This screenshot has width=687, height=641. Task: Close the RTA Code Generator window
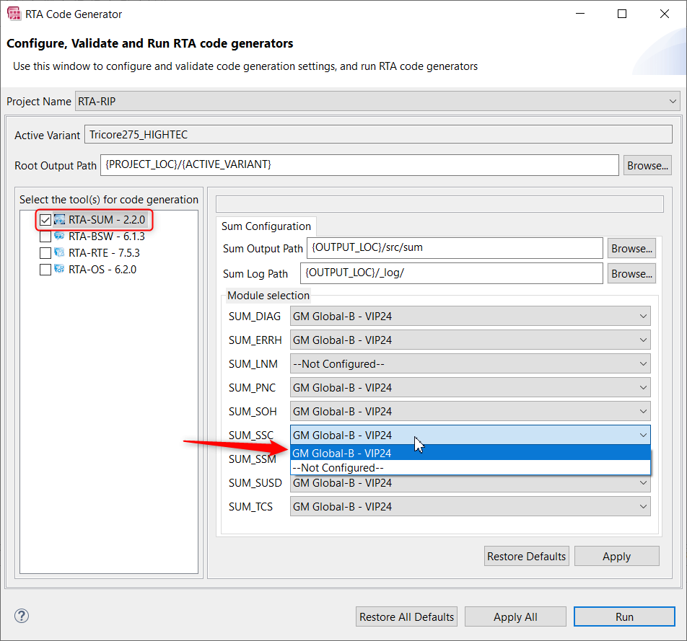point(664,14)
